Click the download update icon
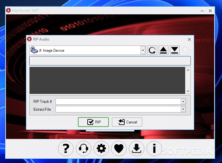This screenshot has width=222, height=163. (137, 148)
